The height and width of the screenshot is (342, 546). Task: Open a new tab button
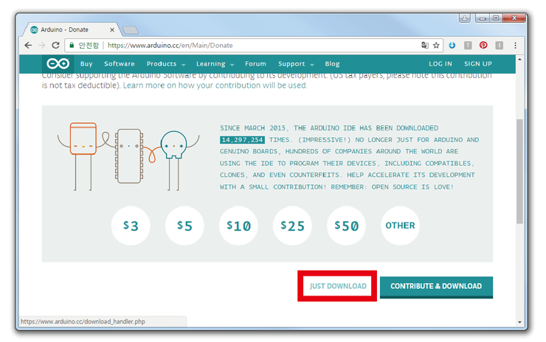[x=131, y=30]
